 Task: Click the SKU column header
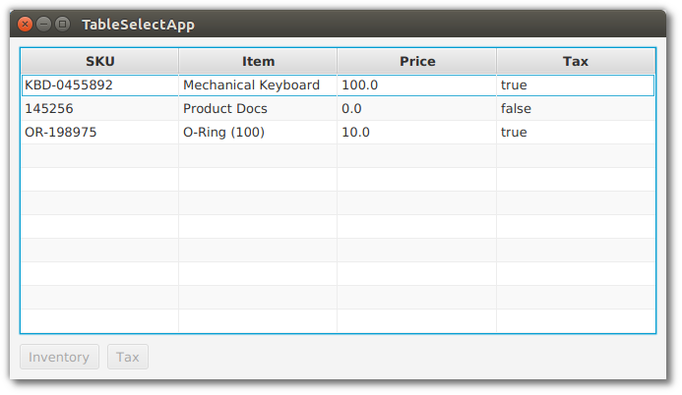coord(99,61)
